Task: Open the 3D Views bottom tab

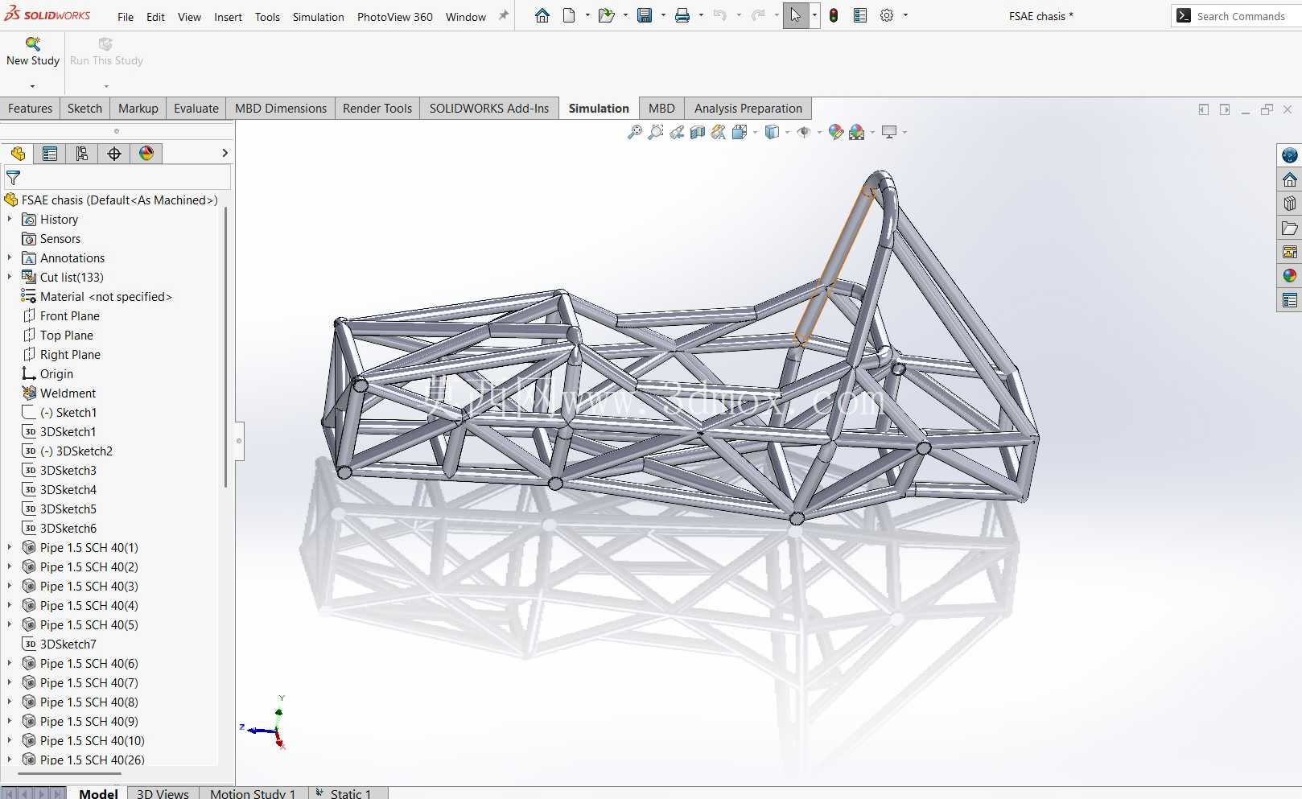Action: (163, 793)
